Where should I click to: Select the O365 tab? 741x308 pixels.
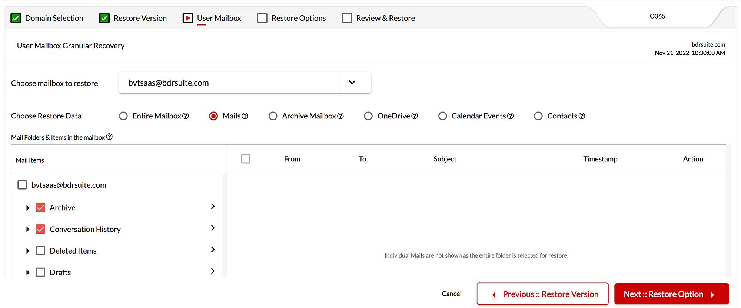658,16
